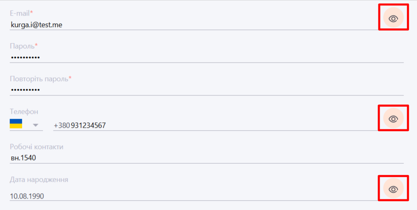Click the Ukrainian flag icon
The width and height of the screenshot is (417, 210).
(x=16, y=124)
